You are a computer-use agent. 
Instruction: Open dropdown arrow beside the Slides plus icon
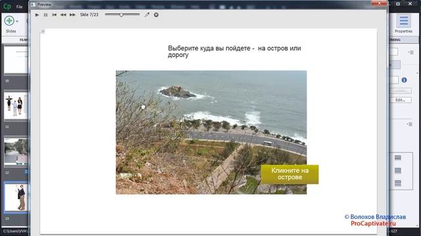tap(17, 21)
